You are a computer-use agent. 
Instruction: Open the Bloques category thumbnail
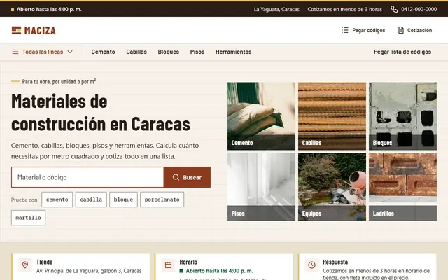tap(402, 116)
